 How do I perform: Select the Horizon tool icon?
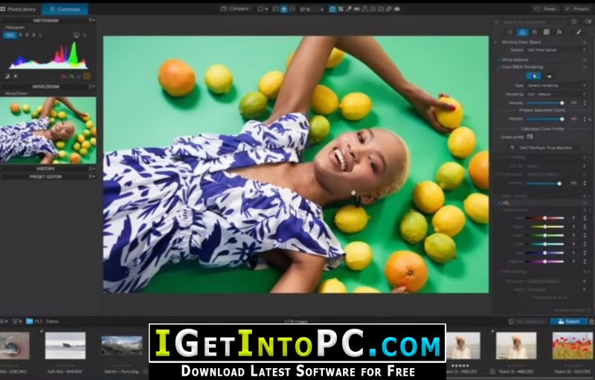[357, 9]
